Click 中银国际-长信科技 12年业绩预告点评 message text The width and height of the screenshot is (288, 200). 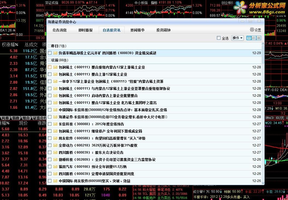point(113,110)
